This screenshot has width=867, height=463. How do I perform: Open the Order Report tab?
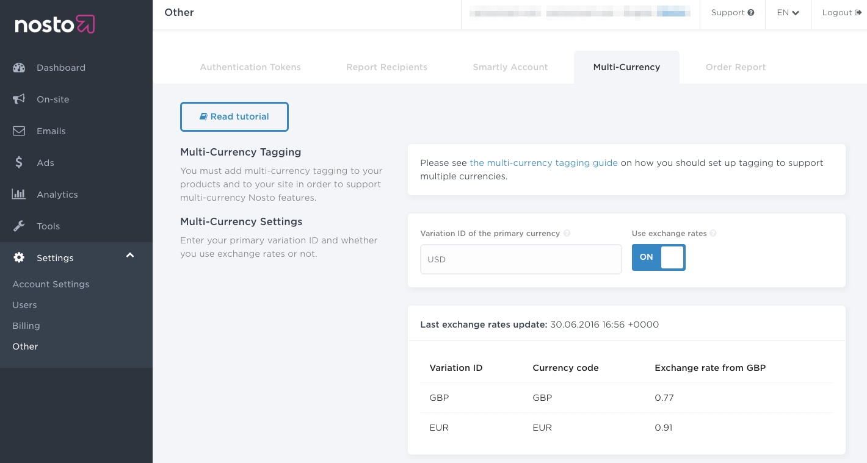pyautogui.click(x=735, y=67)
